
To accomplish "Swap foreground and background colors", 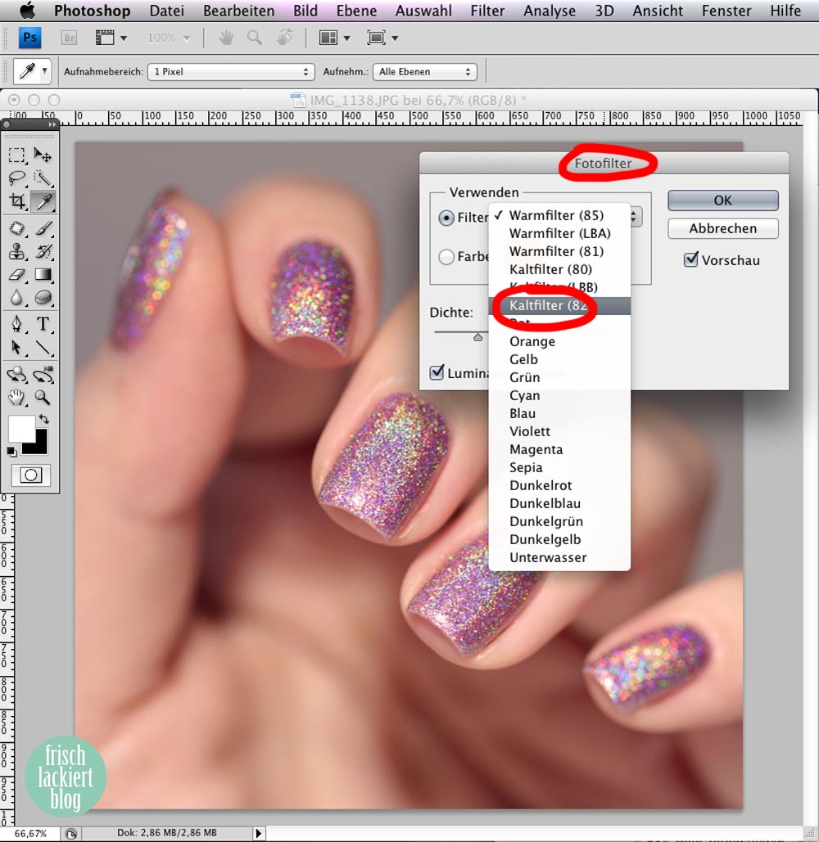I will click(x=44, y=419).
